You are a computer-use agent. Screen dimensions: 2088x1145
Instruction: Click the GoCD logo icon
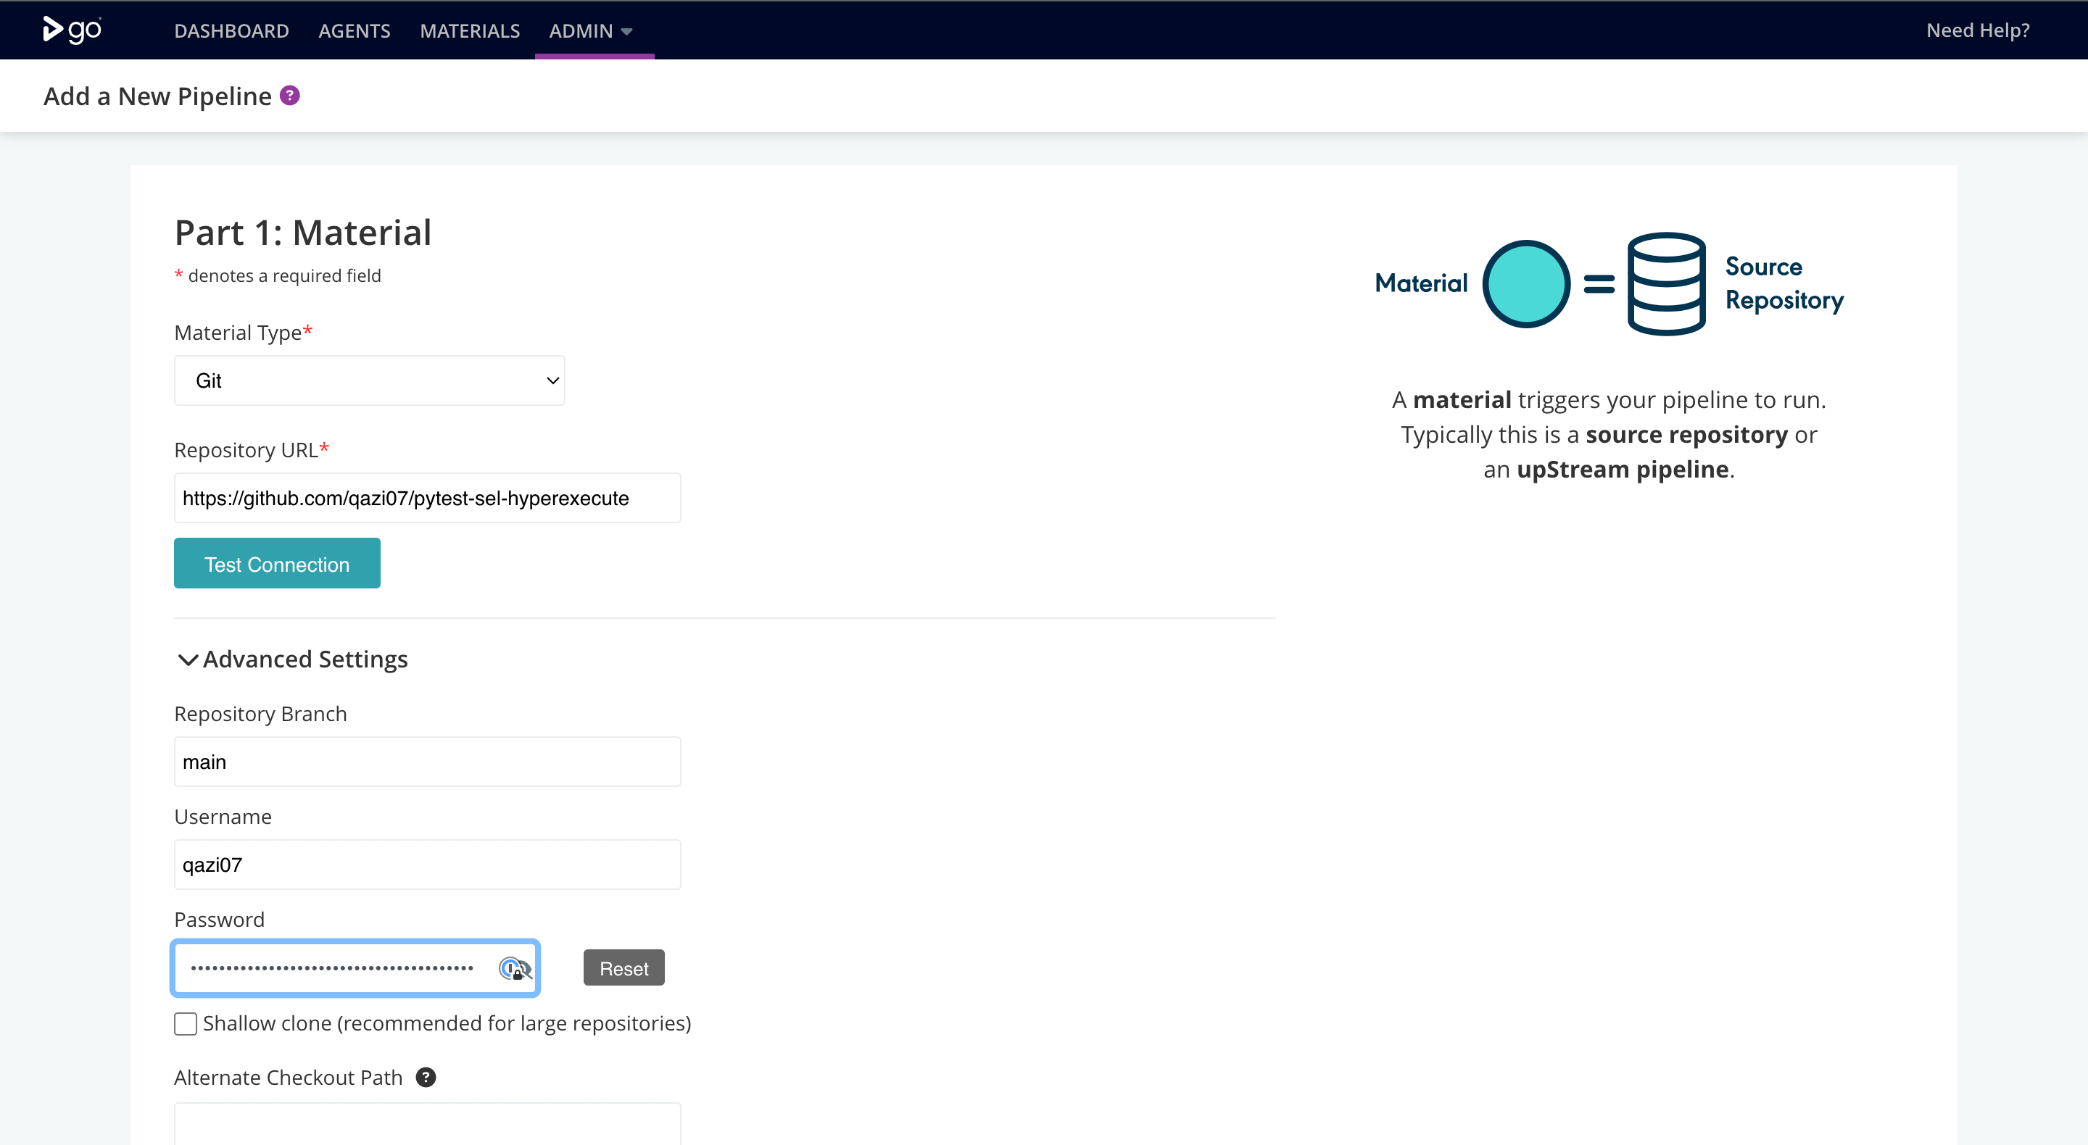pyautogui.click(x=71, y=30)
